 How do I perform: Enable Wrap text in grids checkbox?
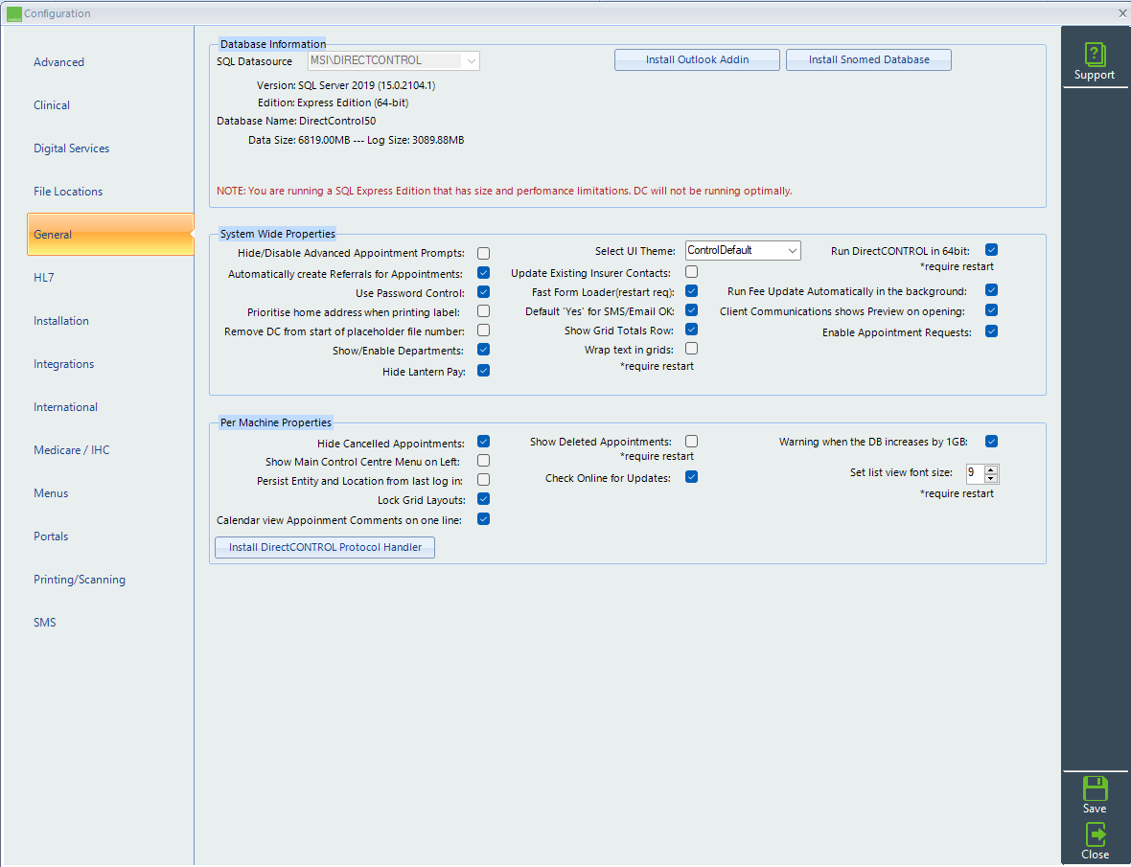coord(691,349)
